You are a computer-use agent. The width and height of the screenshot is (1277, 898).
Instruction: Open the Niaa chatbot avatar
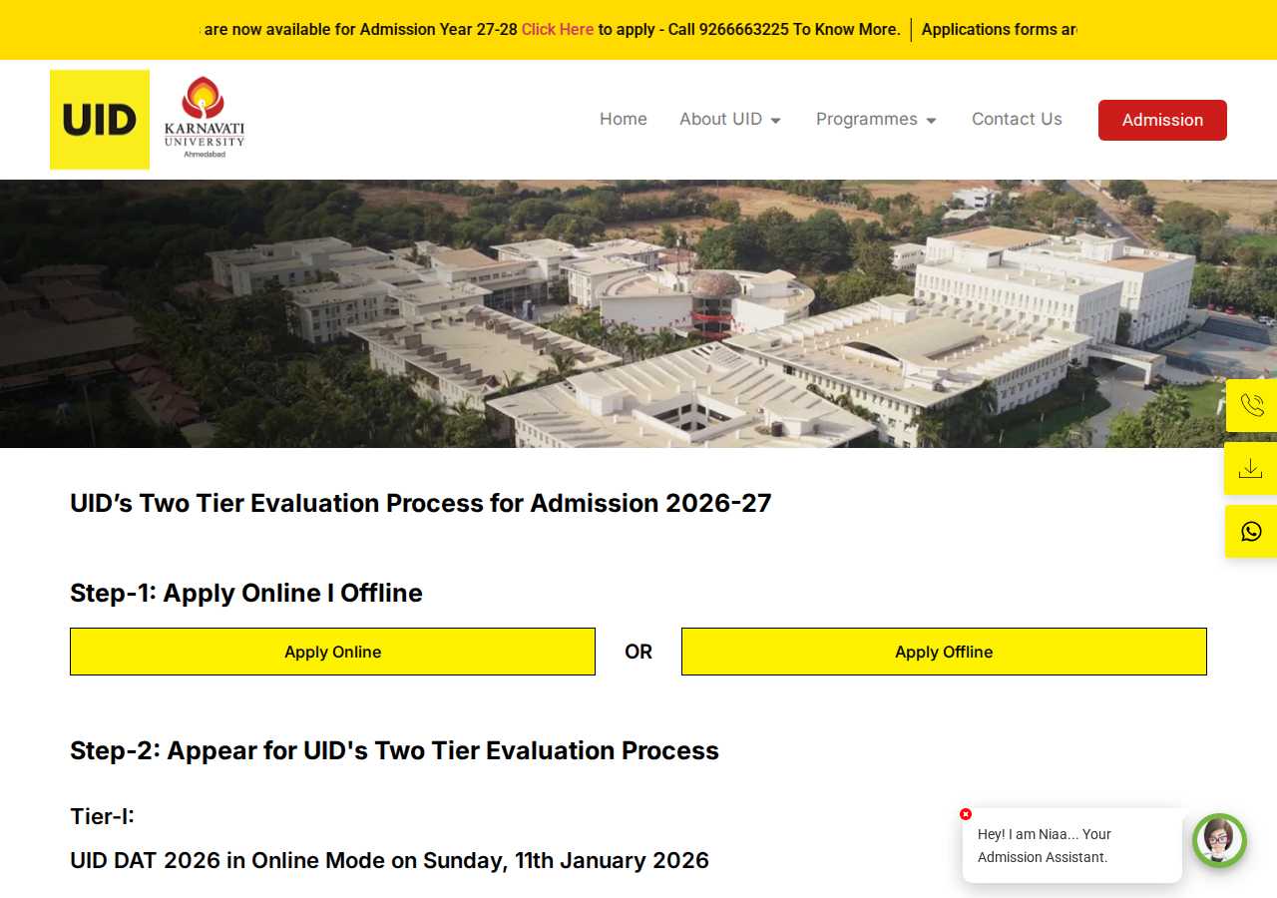click(x=1219, y=840)
